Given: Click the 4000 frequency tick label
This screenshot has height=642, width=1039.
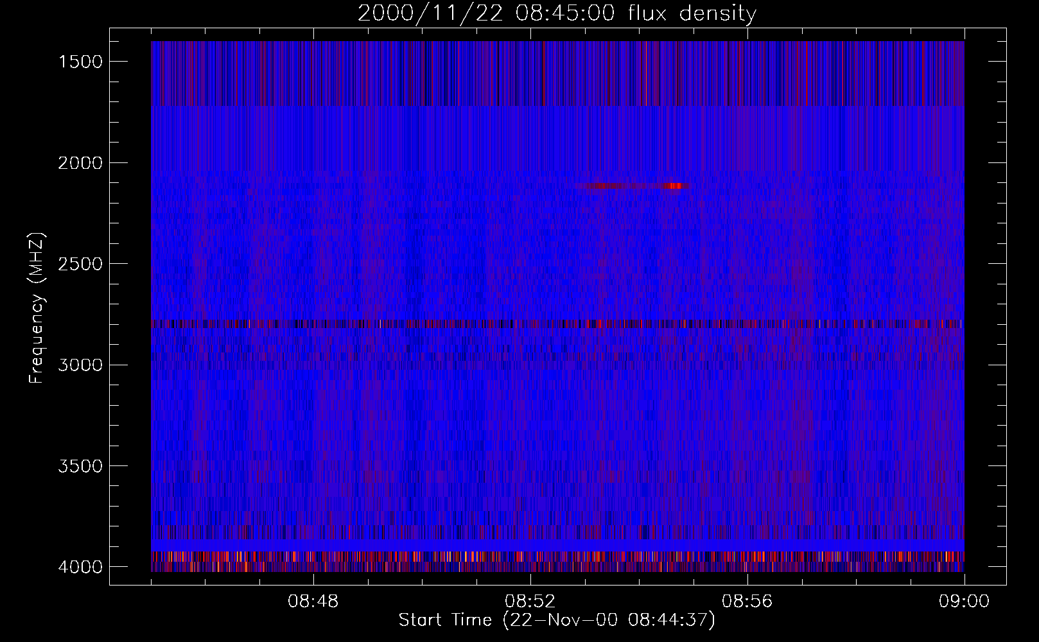Looking at the screenshot, I should click(80, 567).
